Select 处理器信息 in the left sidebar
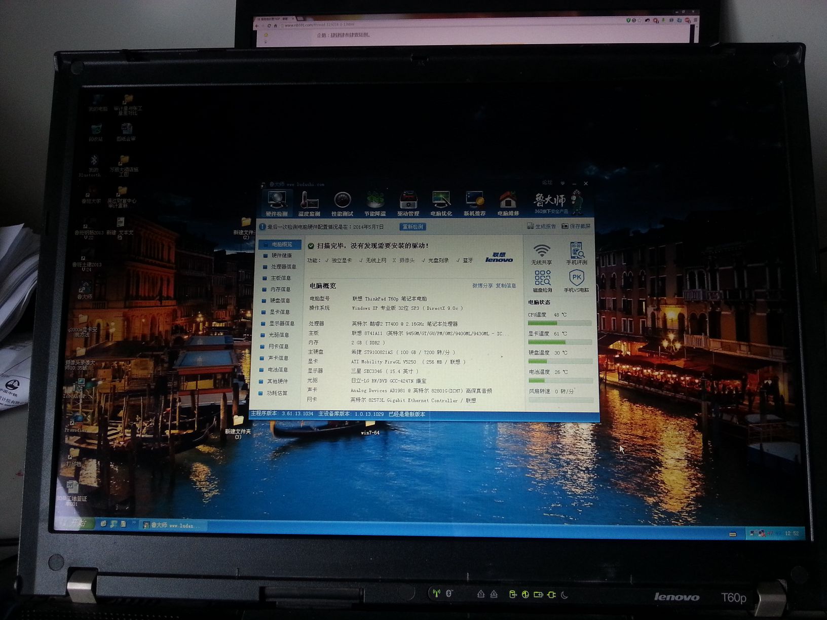The width and height of the screenshot is (827, 620). point(283,267)
